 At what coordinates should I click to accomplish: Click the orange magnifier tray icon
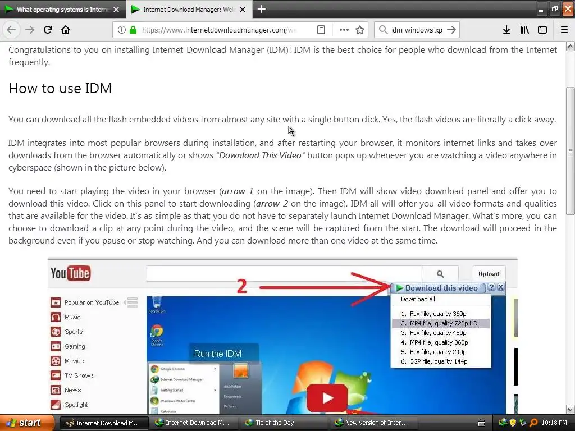[533, 423]
